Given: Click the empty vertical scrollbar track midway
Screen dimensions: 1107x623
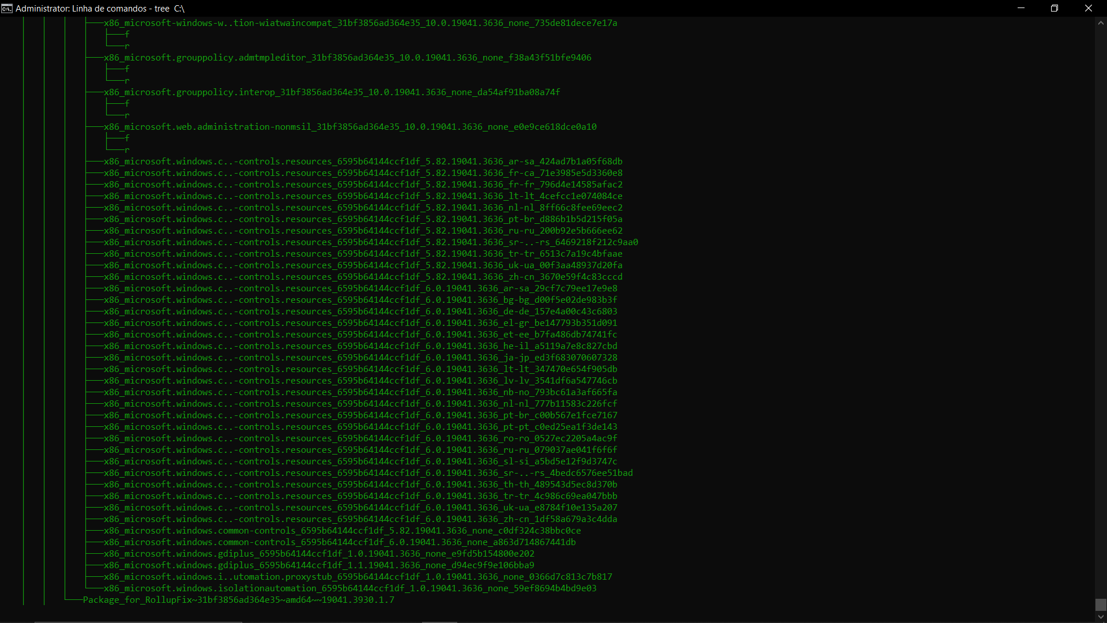Looking at the screenshot, I should 1101,311.
